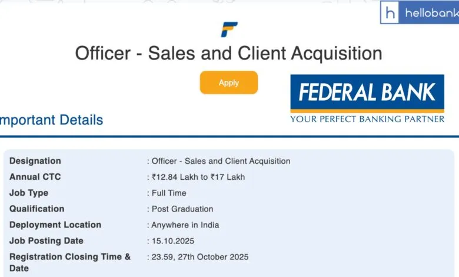The height and width of the screenshot is (277, 459).
Task: Select the ₹12.84 Lakh to ₹17 Lakh value
Action: 198,177
